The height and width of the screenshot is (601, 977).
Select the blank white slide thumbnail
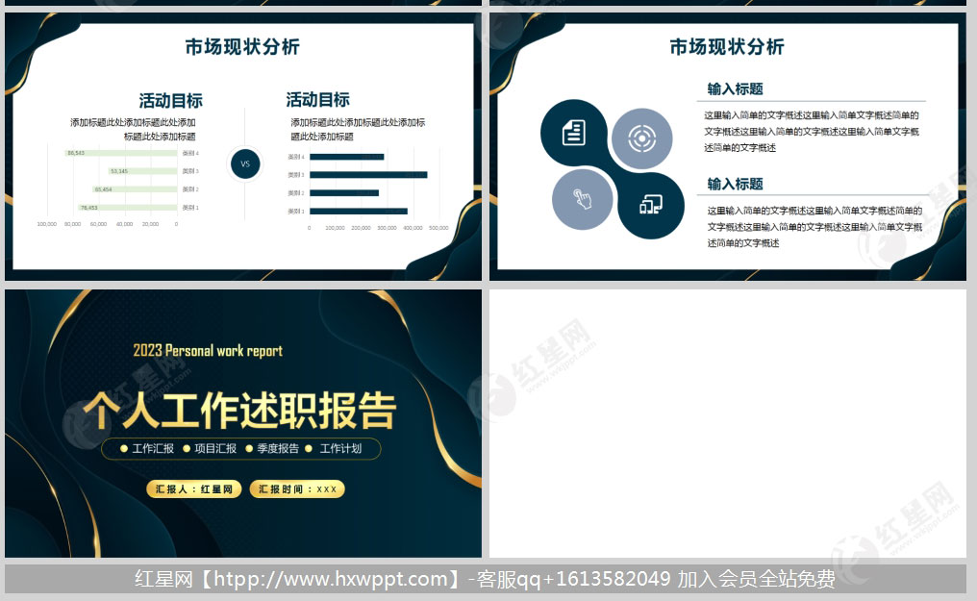727,423
